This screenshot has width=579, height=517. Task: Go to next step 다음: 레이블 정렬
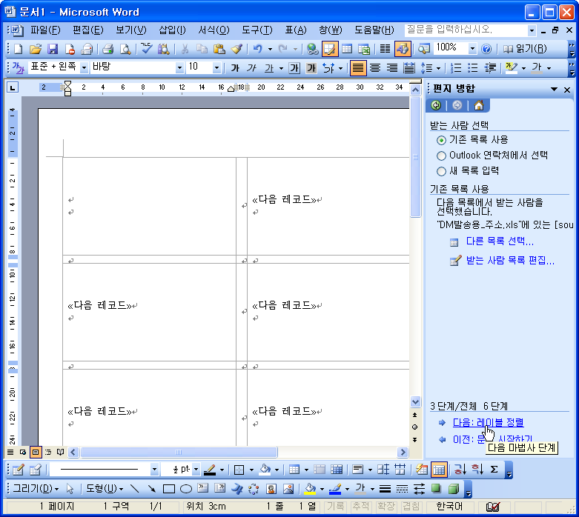488,422
